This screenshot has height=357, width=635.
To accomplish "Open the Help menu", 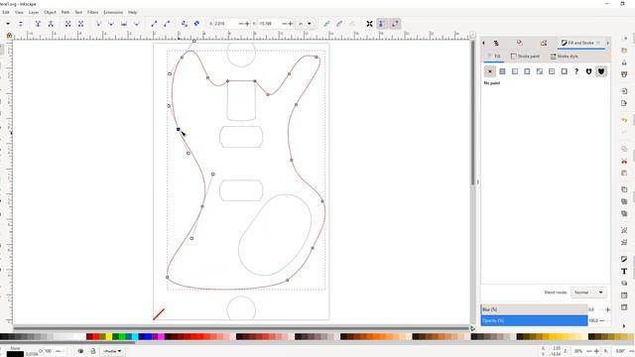I will (x=132, y=12).
